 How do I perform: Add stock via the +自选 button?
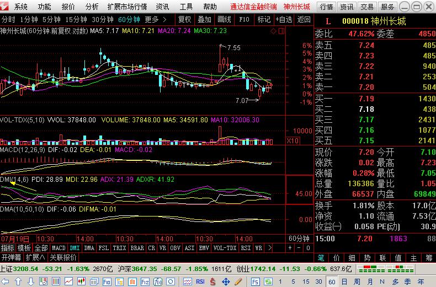(x=284, y=19)
